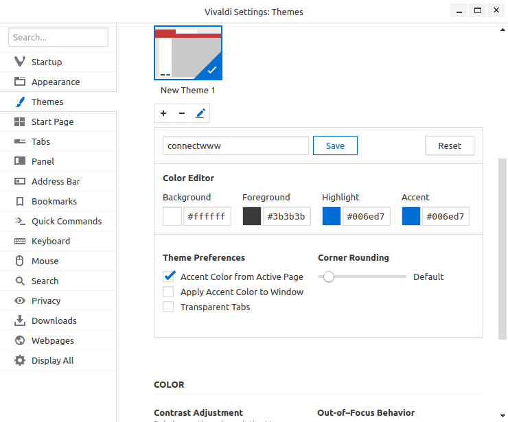
Task: Open Mouse settings section
Action: click(58, 261)
